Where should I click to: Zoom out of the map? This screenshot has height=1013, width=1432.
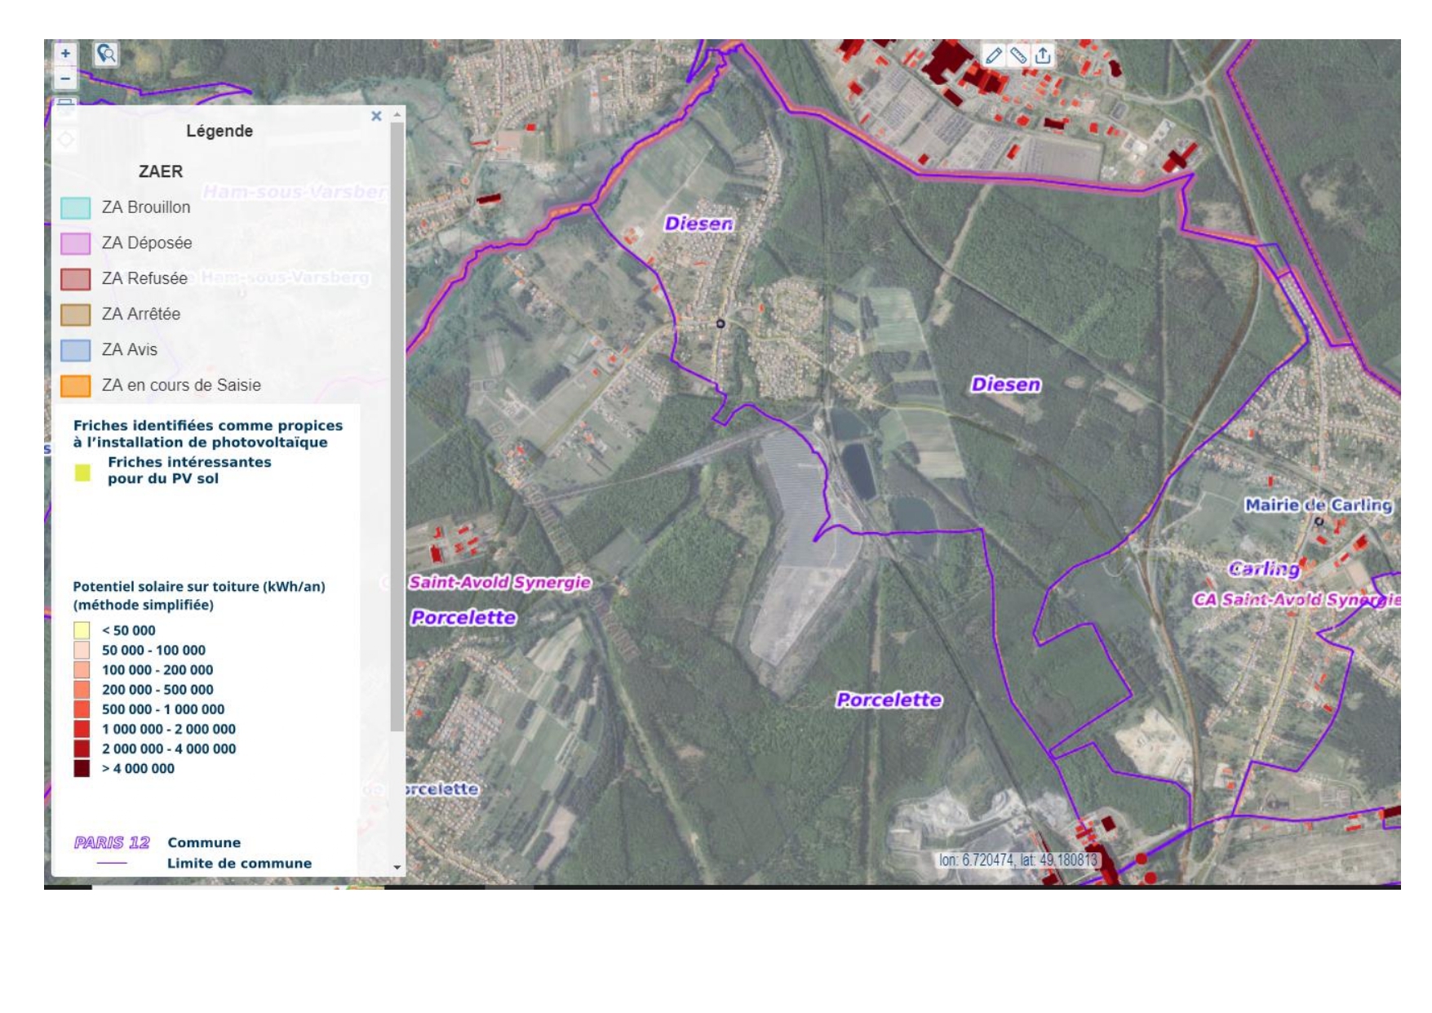(x=65, y=78)
